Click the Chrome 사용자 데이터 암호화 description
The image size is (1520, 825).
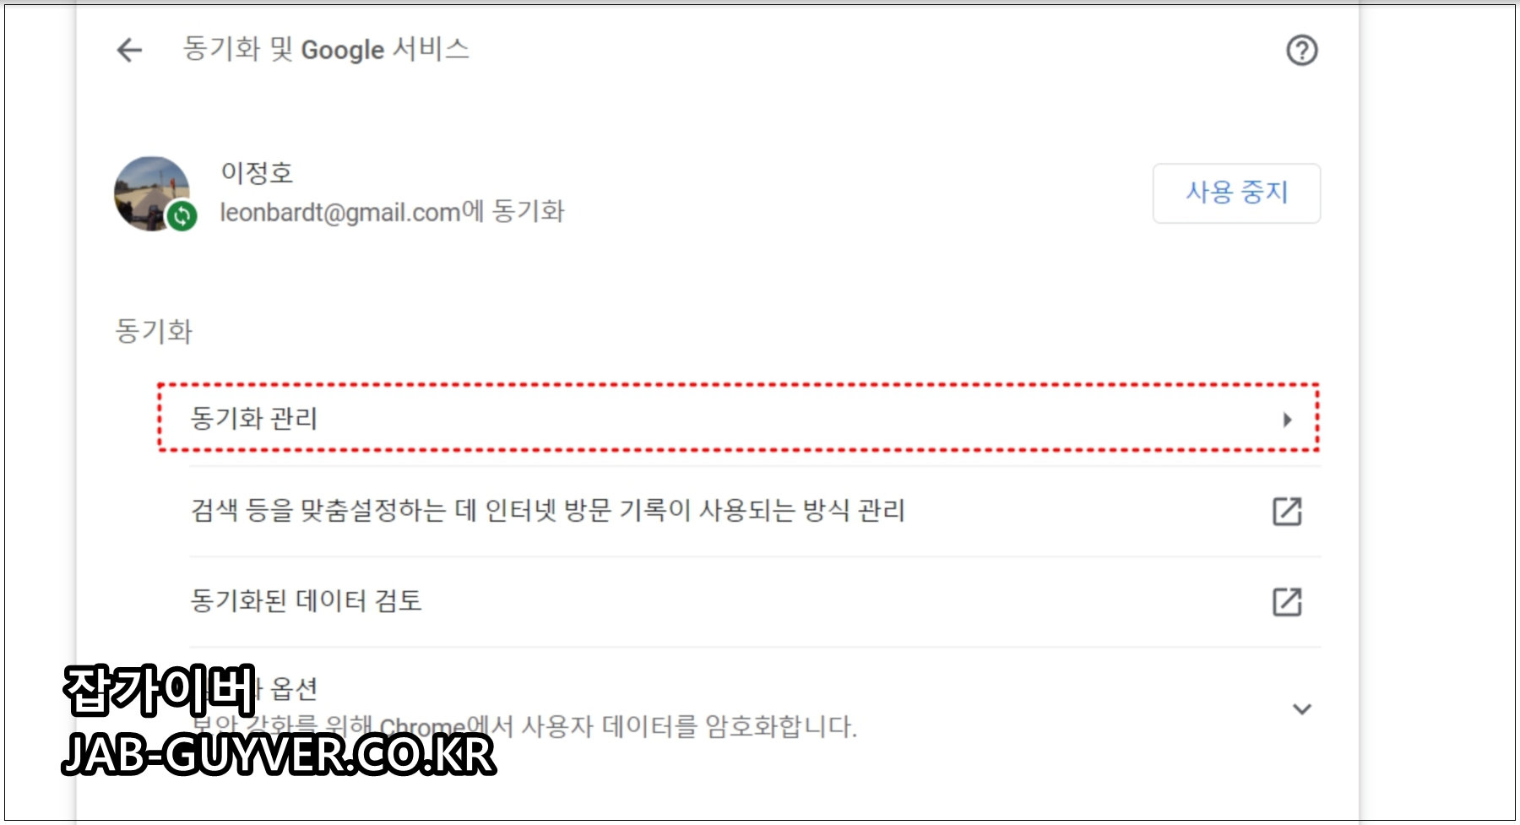click(524, 726)
